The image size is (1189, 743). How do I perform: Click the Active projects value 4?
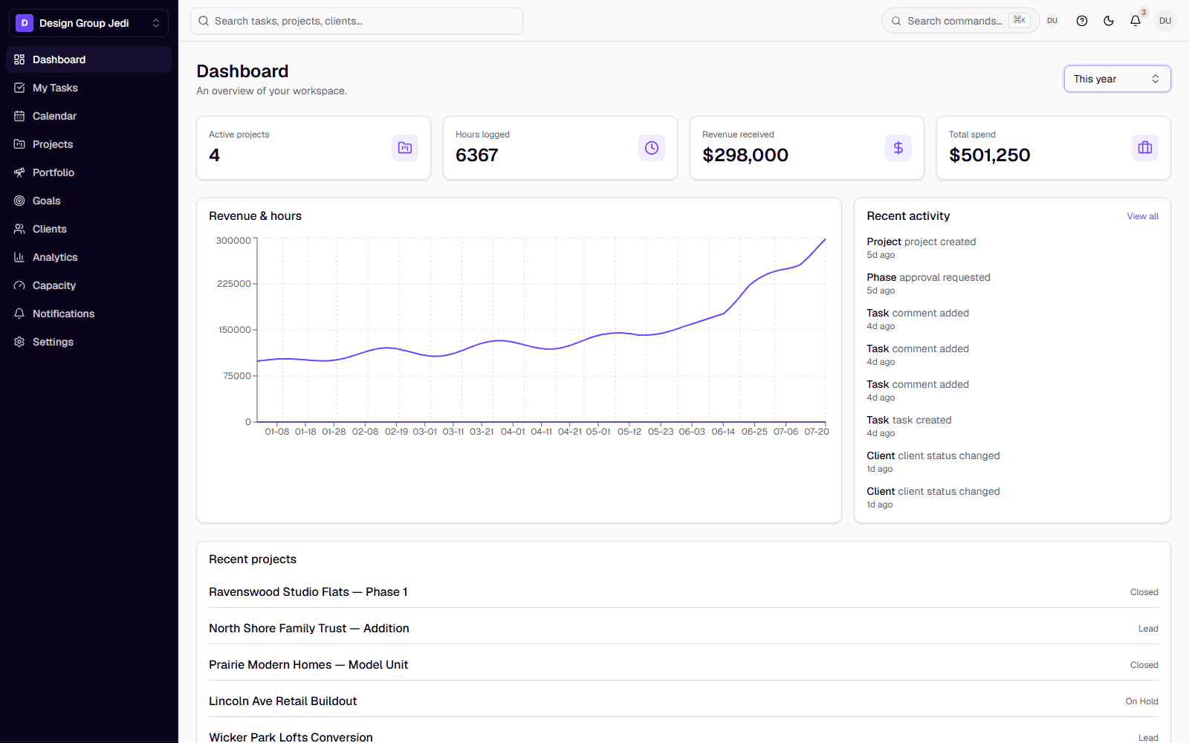[215, 155]
